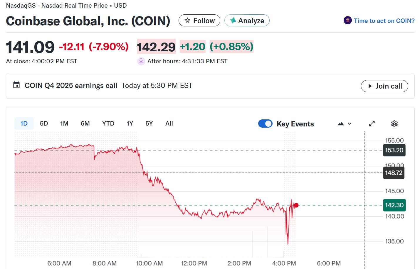Show the 5Y chart range
Image resolution: width=420 pixels, height=269 pixels.
pos(149,123)
